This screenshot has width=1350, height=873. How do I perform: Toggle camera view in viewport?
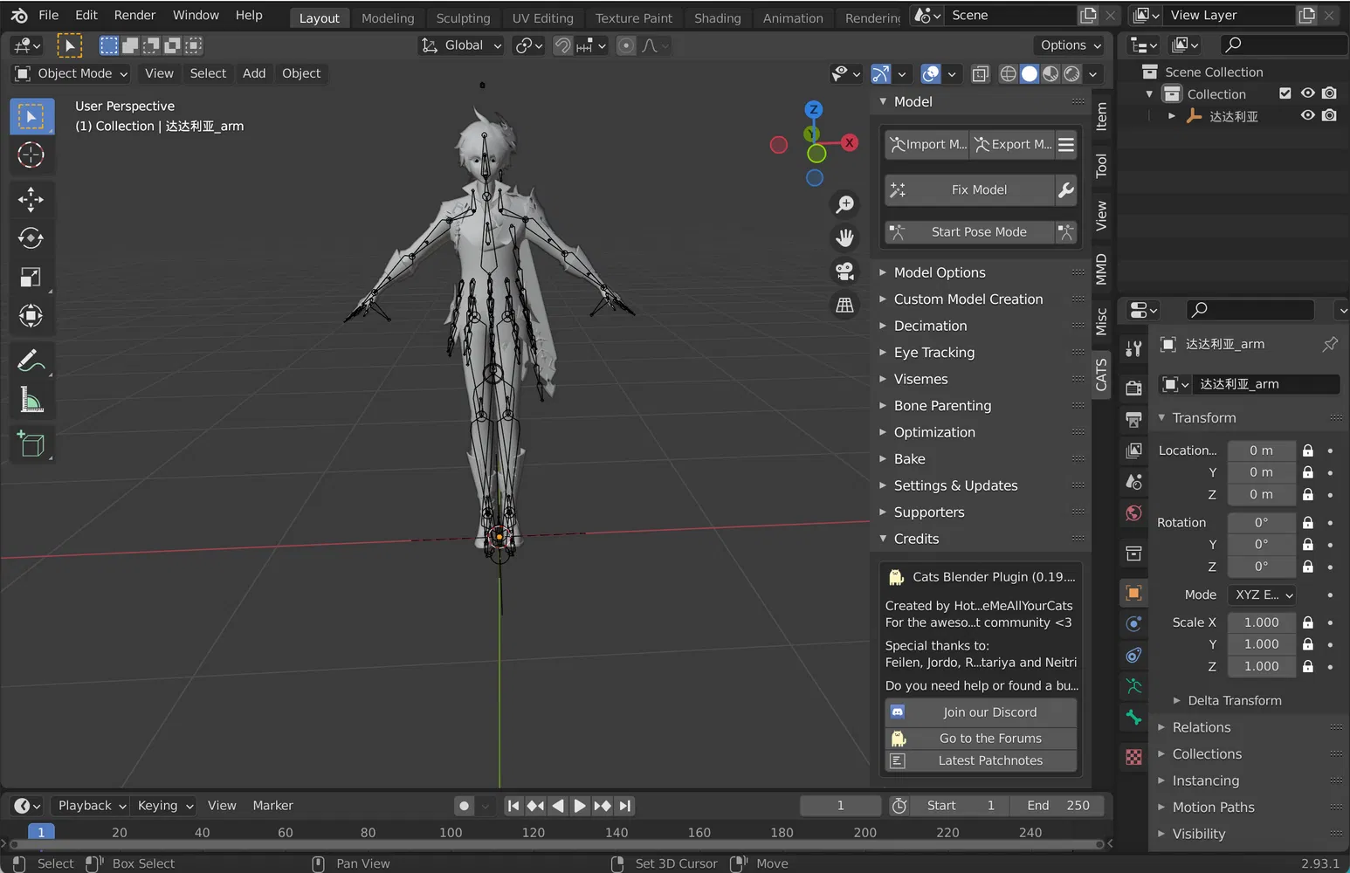(844, 272)
